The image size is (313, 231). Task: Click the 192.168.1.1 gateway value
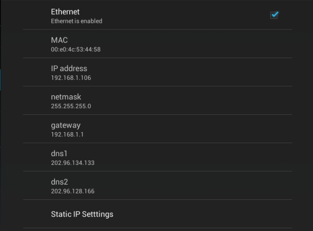point(67,135)
